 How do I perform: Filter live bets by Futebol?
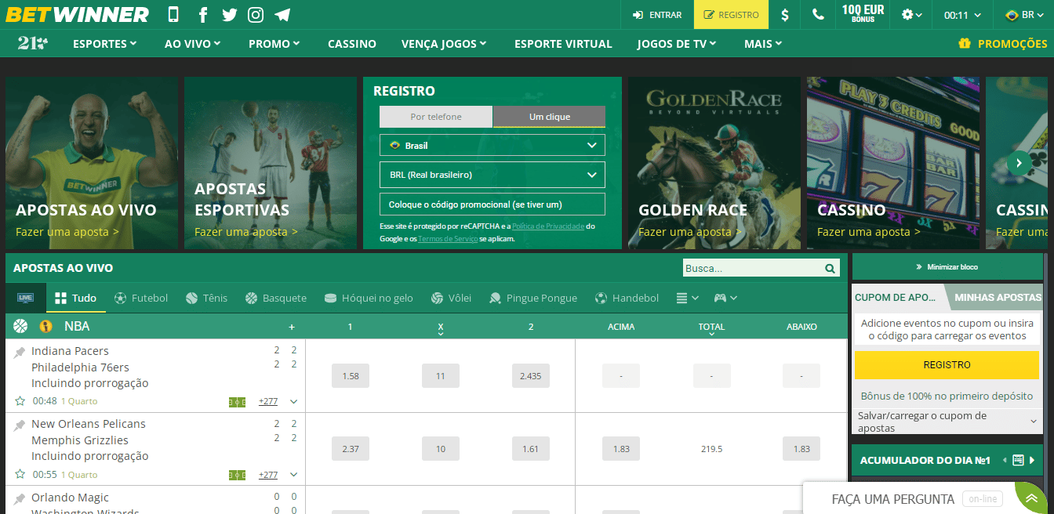click(x=141, y=298)
